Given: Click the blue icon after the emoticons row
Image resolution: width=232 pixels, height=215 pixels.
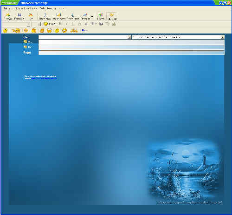Looking at the screenshot, I should coord(83,30).
